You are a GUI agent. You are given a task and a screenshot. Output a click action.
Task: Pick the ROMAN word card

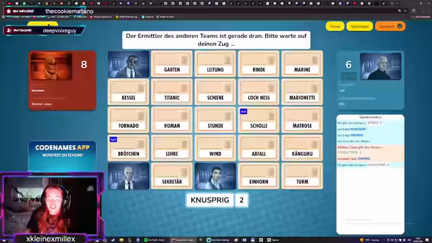pos(171,120)
